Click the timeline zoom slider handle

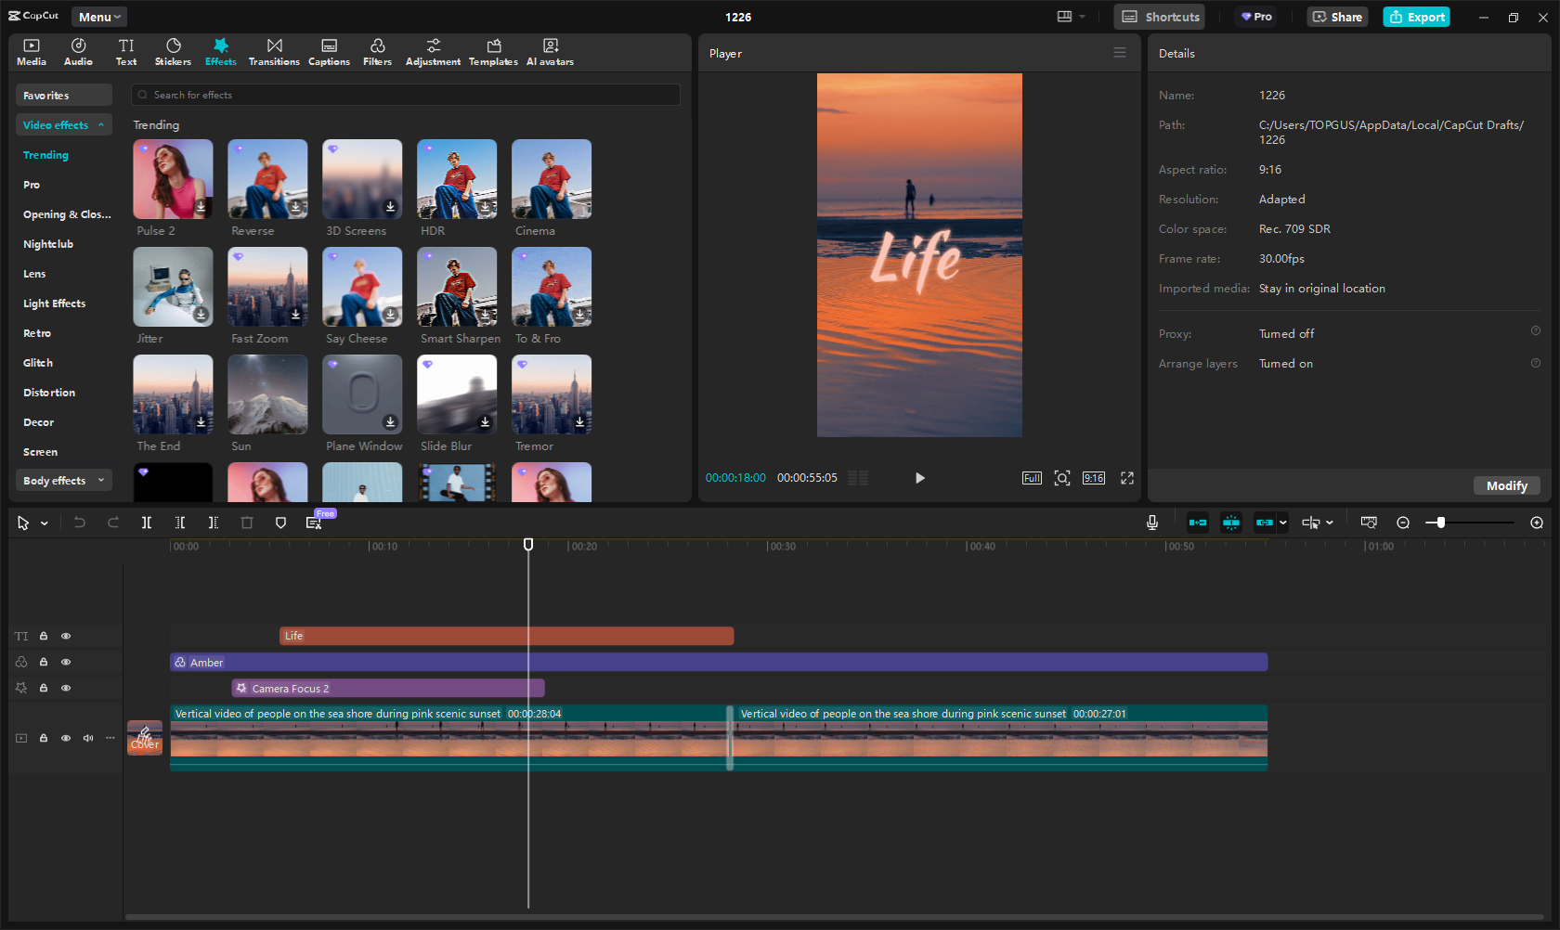click(1440, 523)
